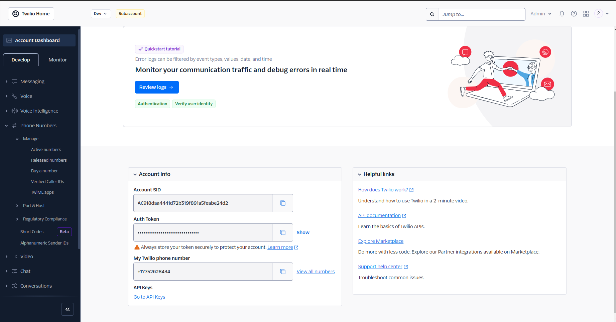Open the user profile avatar menu
Viewport: 616px width, 322px height.
coord(599,14)
